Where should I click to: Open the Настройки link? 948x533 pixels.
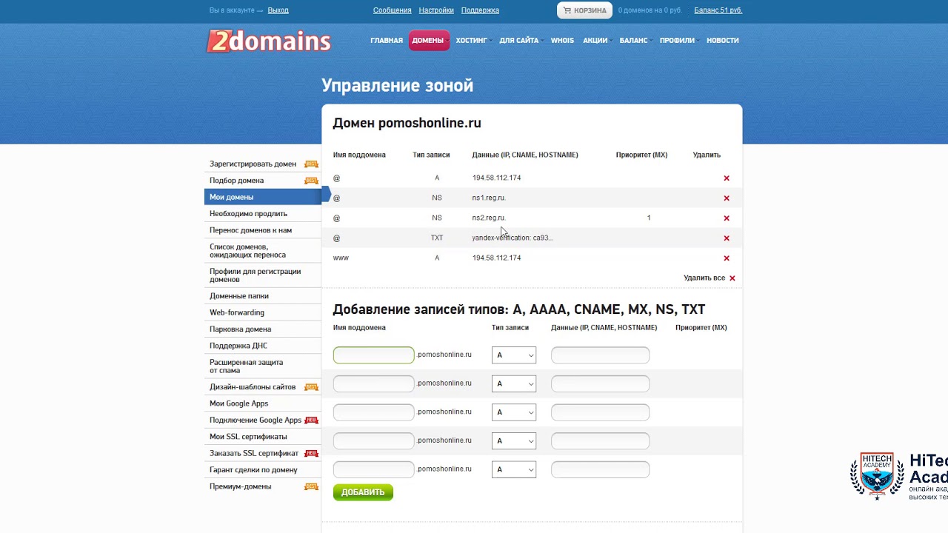436,10
